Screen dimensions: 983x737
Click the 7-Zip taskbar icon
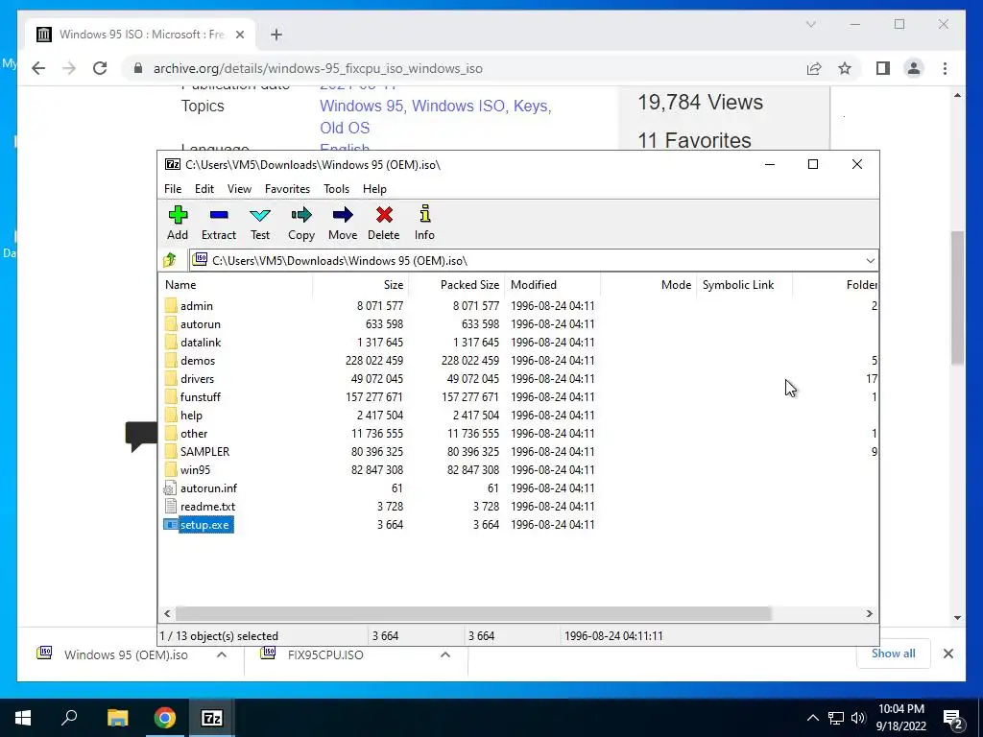coord(212,718)
